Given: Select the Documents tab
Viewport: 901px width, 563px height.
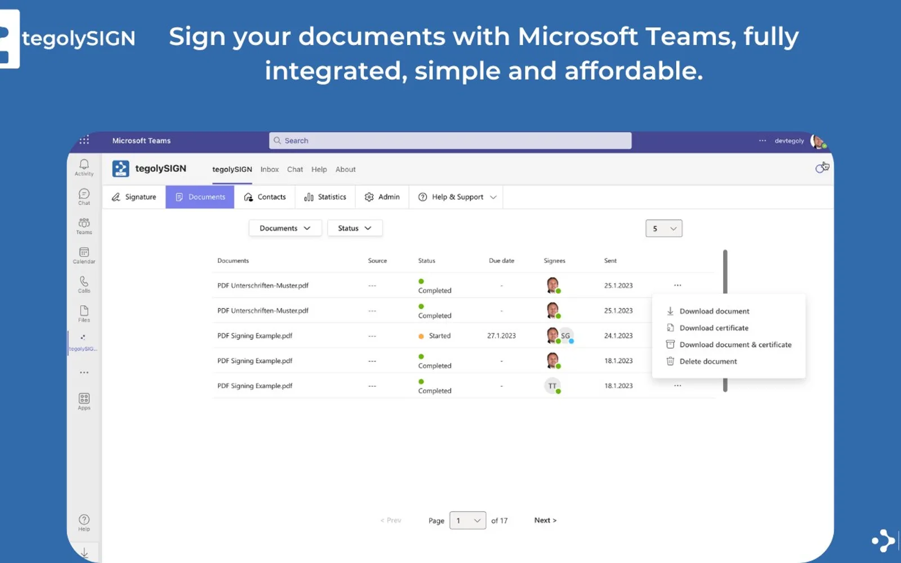Looking at the screenshot, I should pos(200,197).
